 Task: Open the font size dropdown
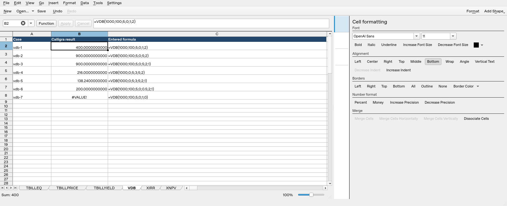point(453,36)
